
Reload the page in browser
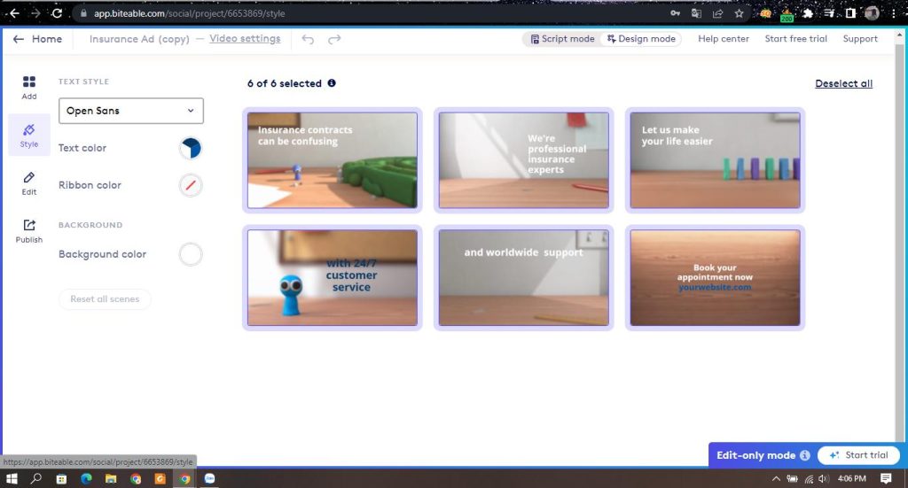57,12
